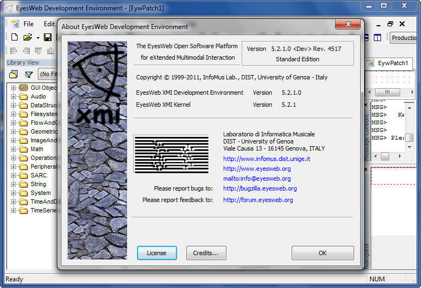This screenshot has height=288, width=421.
Task: Restore the EywPatch1 child window
Action: [x=390, y=24]
